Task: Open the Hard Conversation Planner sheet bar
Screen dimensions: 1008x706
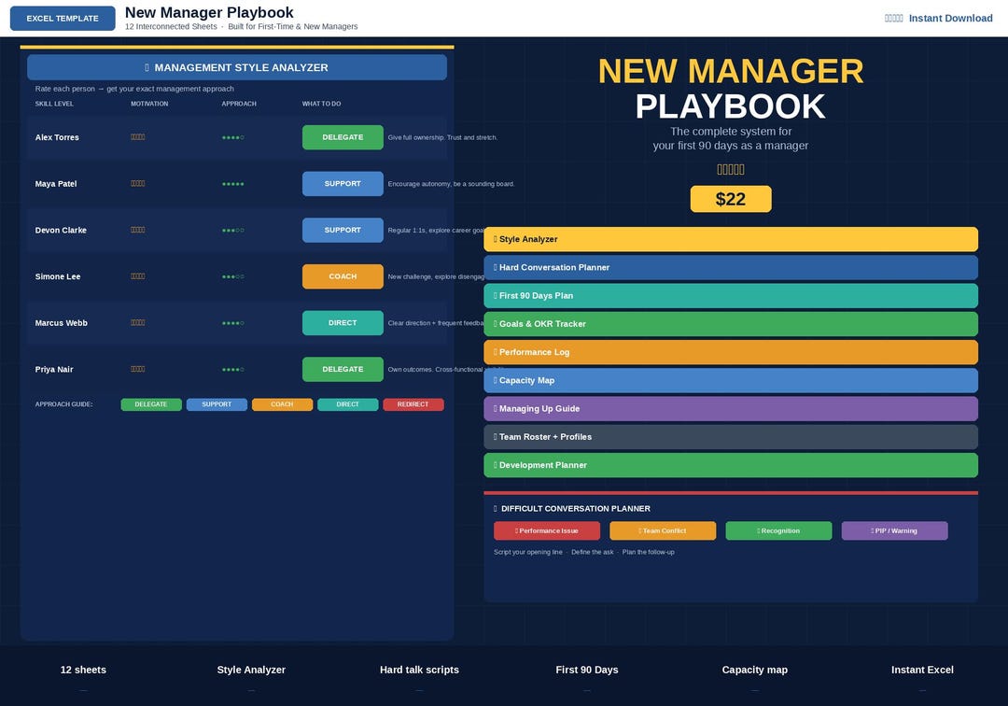Action: (731, 267)
